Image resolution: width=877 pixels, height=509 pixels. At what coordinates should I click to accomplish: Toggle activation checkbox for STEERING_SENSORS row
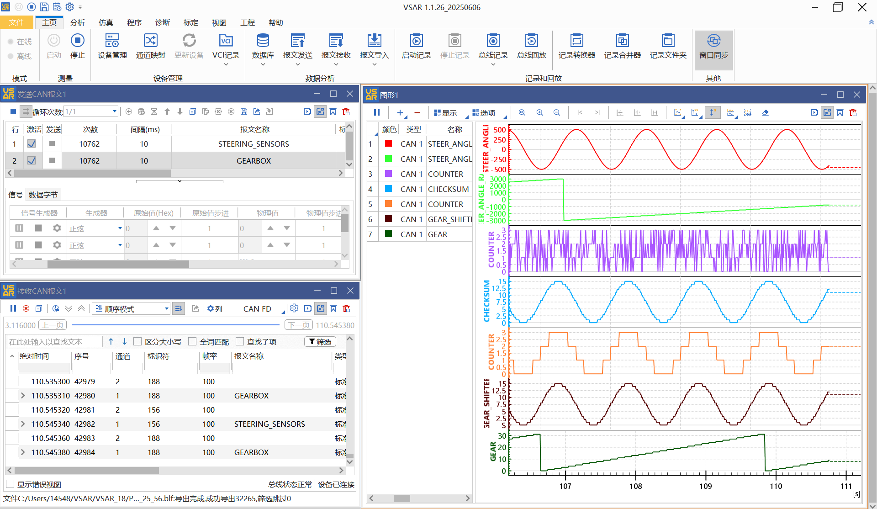pyautogui.click(x=32, y=143)
